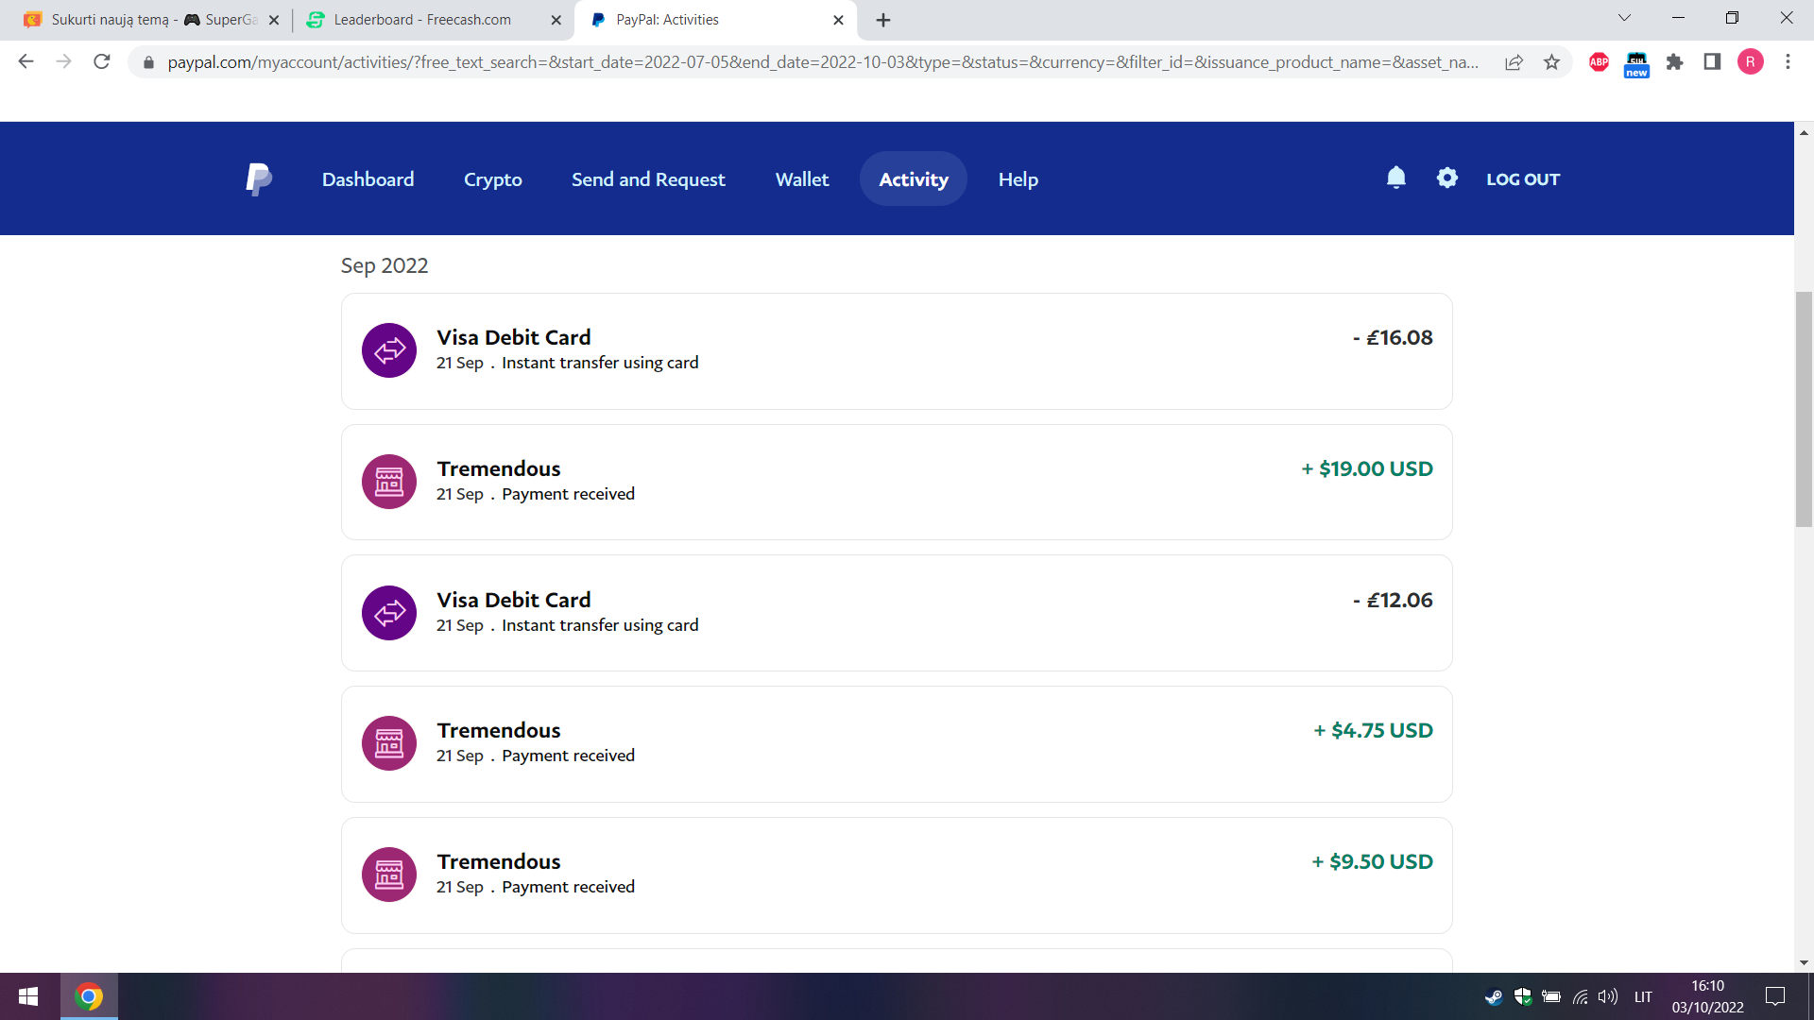This screenshot has height=1020, width=1814.
Task: Switch to Leaderboard - Freecash.com tab
Action: click(x=423, y=20)
